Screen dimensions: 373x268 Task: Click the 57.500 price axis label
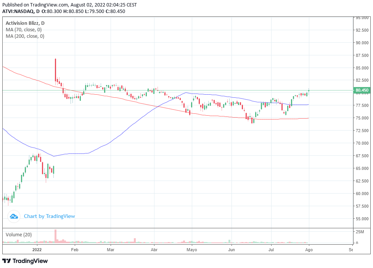coord(362,206)
